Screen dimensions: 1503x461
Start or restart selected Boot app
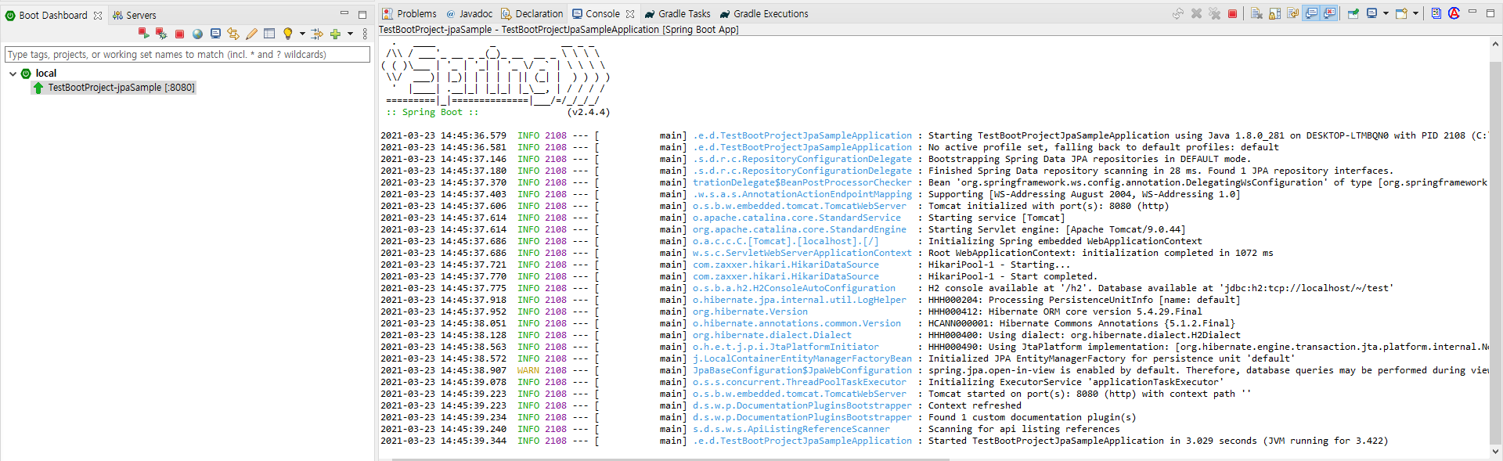coord(143,33)
